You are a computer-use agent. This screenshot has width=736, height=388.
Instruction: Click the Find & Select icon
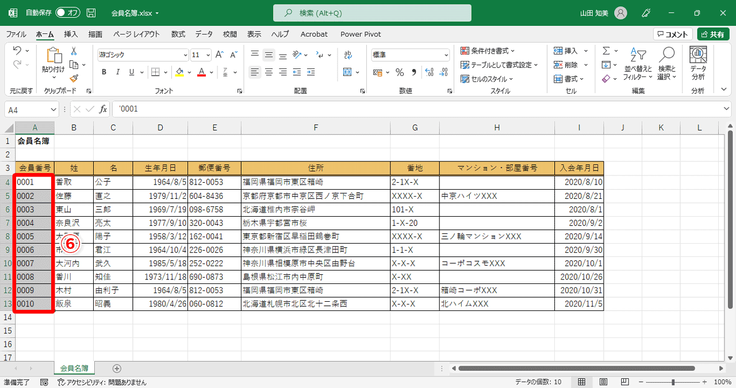coord(666,63)
